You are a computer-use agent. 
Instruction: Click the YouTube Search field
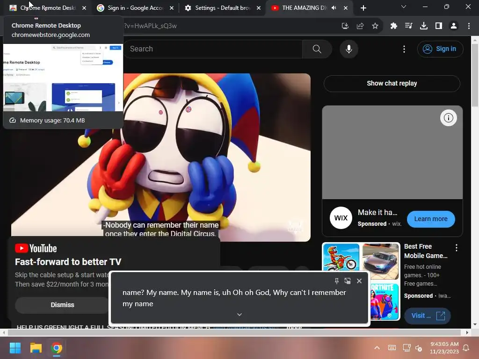coord(213,49)
